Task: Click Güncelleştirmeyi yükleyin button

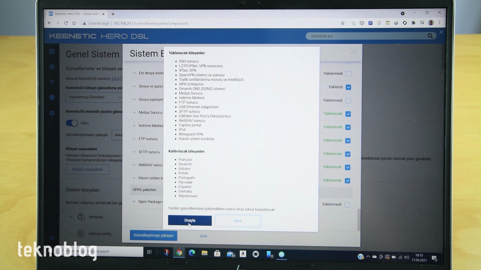Action: 153,235
